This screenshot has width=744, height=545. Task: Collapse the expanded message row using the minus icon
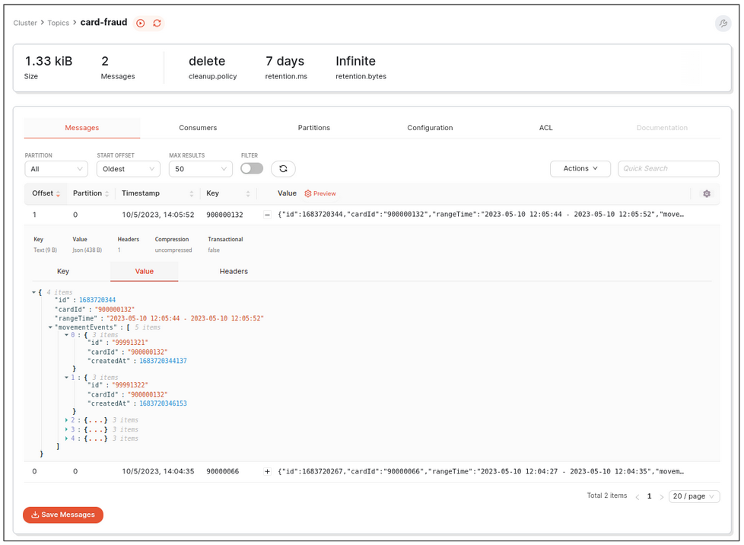[267, 214]
